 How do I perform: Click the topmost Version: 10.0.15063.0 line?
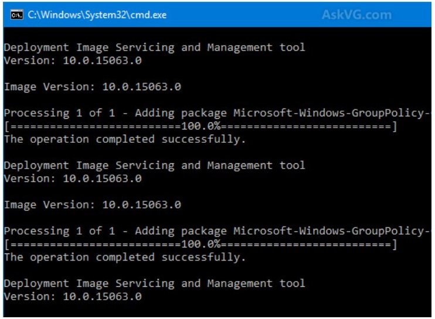point(73,60)
